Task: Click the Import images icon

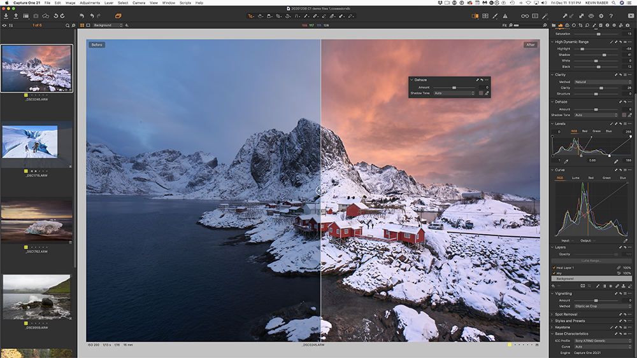Action: [6, 15]
